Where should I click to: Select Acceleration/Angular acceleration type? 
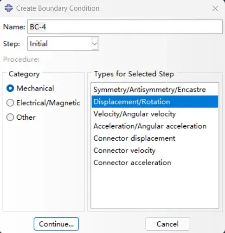coord(155,126)
